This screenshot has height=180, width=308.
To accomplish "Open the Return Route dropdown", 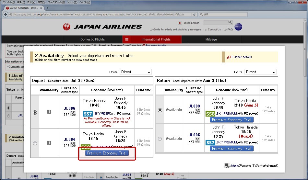I will pos(260,72).
